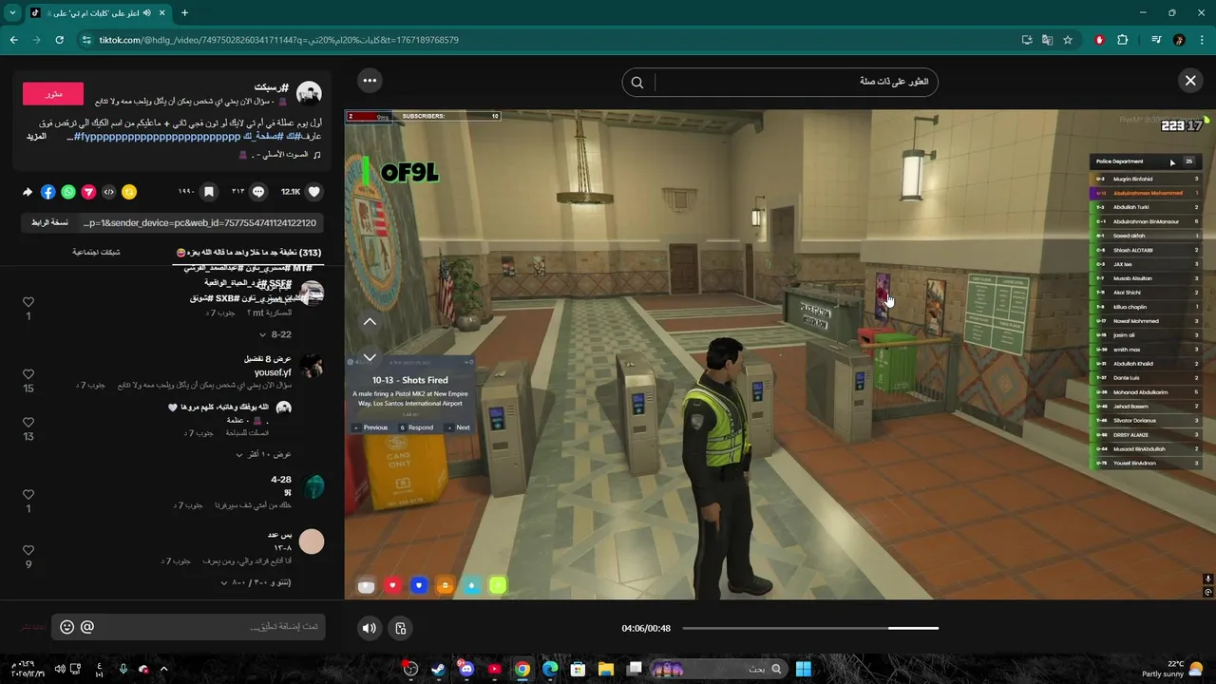
Task: Click the embed code icon
Action: click(x=108, y=192)
